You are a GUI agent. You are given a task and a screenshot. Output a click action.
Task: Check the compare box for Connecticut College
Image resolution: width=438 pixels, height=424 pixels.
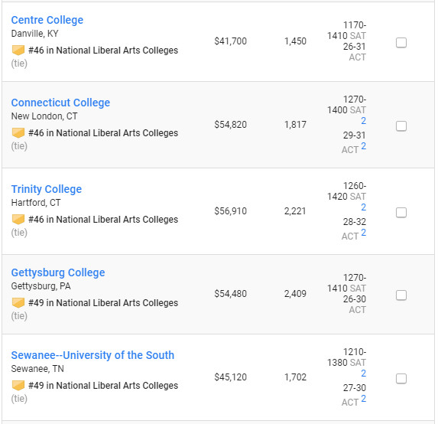[401, 126]
